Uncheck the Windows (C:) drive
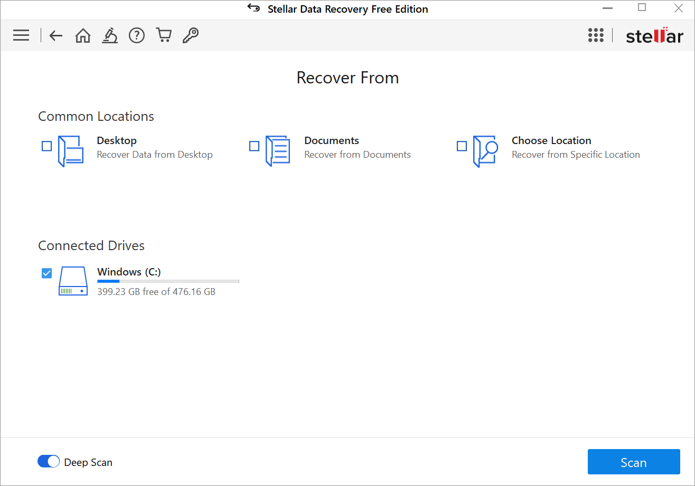 click(46, 273)
